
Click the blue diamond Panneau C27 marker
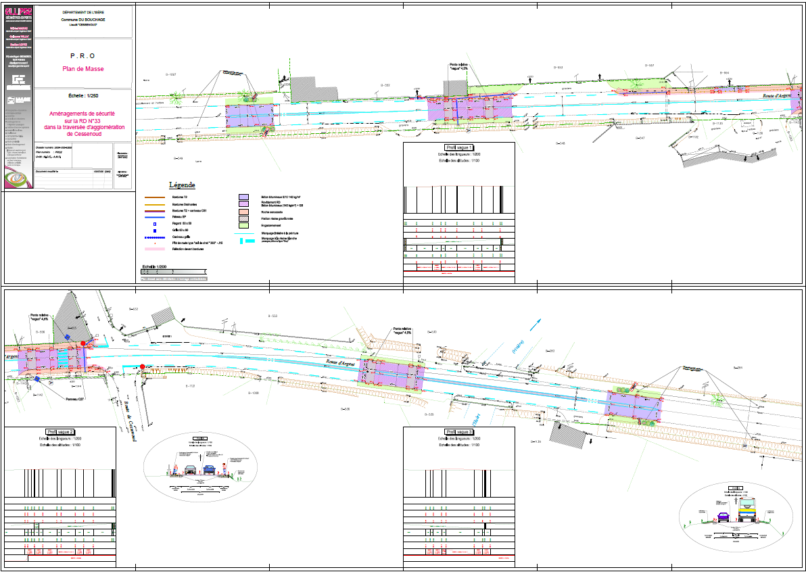(37, 380)
